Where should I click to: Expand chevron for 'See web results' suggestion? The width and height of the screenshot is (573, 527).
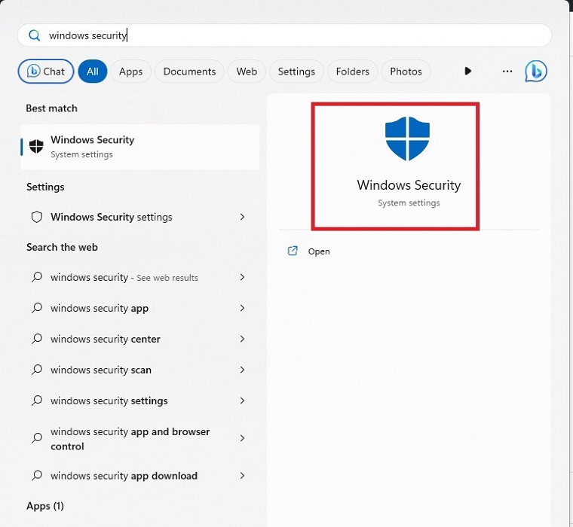click(x=242, y=277)
